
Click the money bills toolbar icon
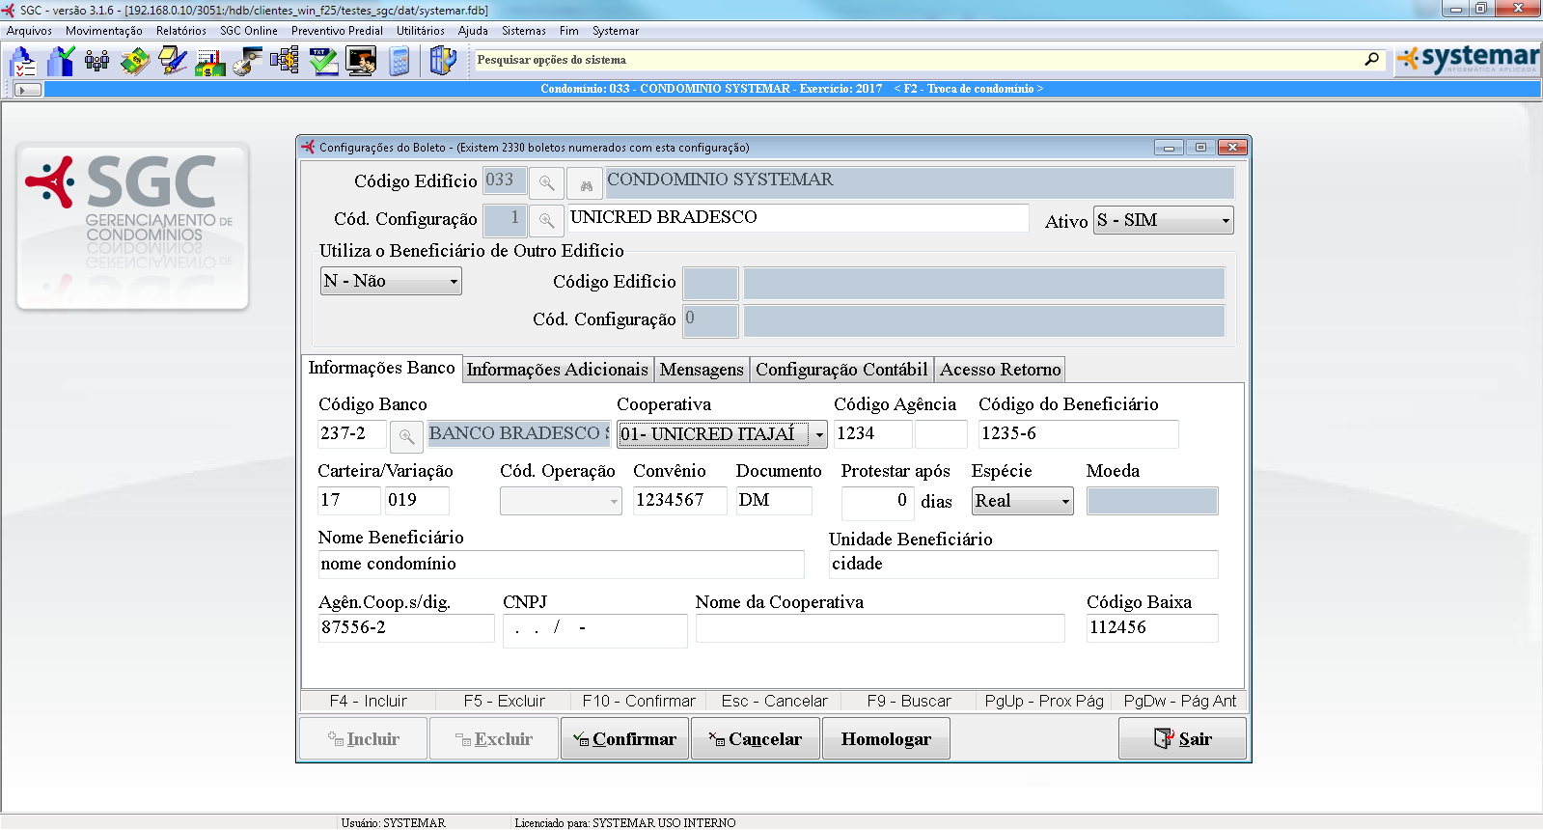135,62
